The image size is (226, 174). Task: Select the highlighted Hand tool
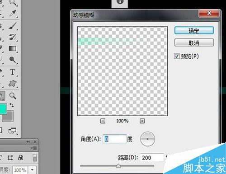[2, 96]
